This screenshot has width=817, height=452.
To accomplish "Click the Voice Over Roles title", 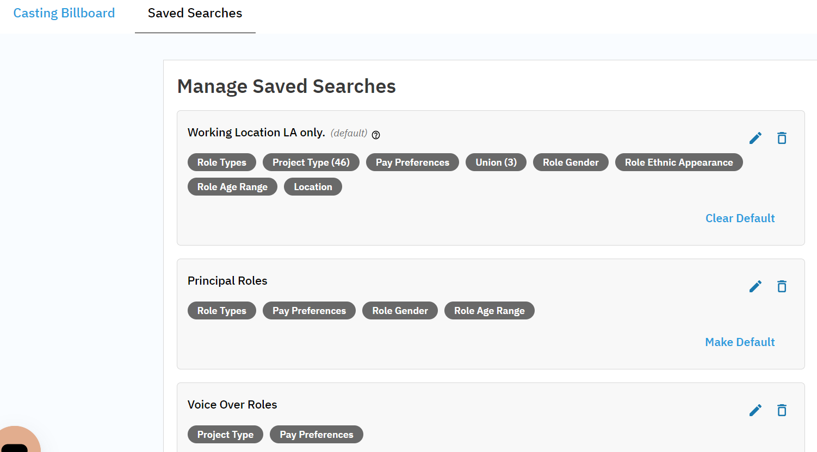I will [x=232, y=405].
